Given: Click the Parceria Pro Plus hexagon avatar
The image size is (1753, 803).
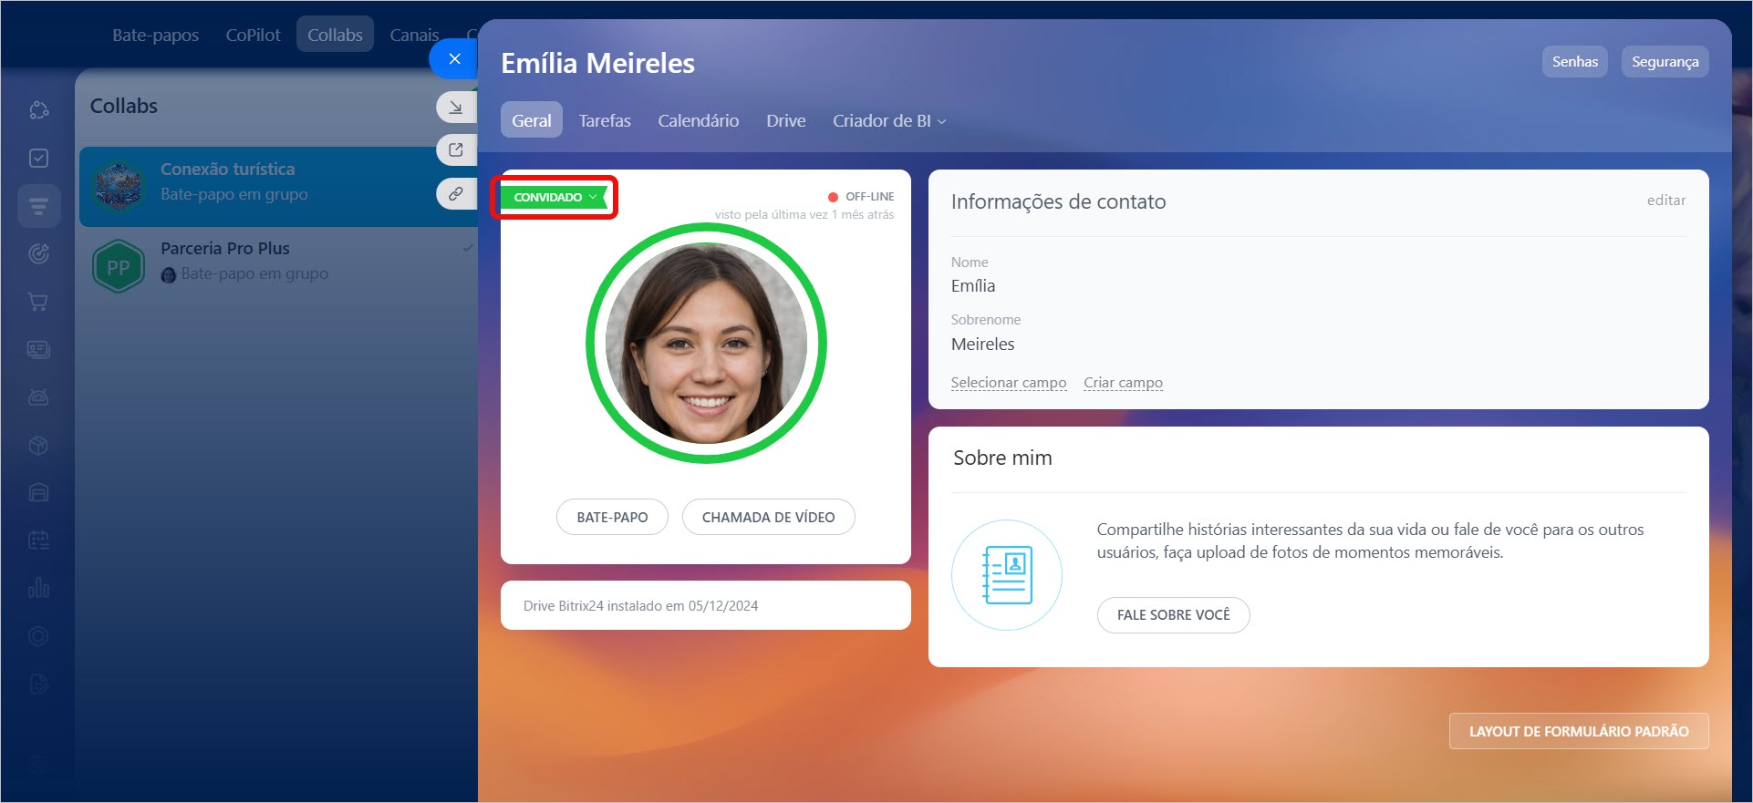Looking at the screenshot, I should 119,266.
